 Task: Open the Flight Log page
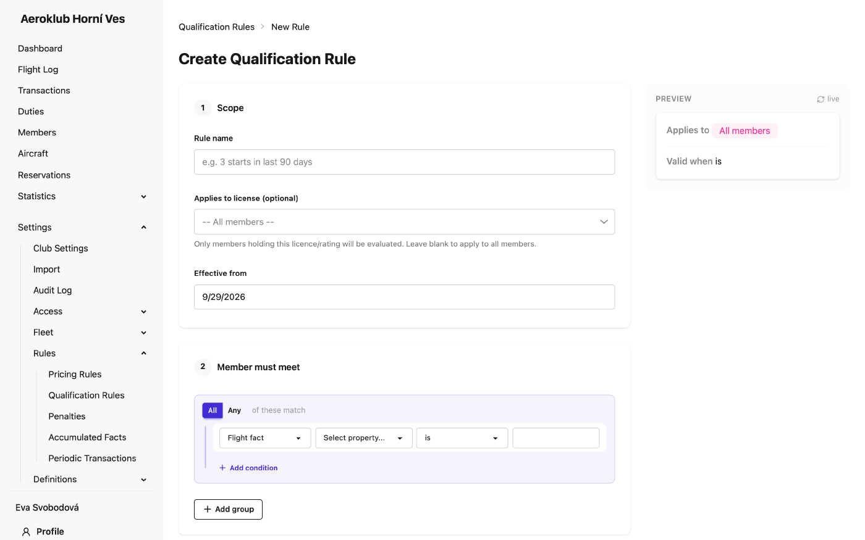pyautogui.click(x=38, y=70)
